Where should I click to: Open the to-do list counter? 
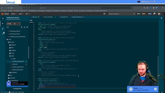pos(150,14)
